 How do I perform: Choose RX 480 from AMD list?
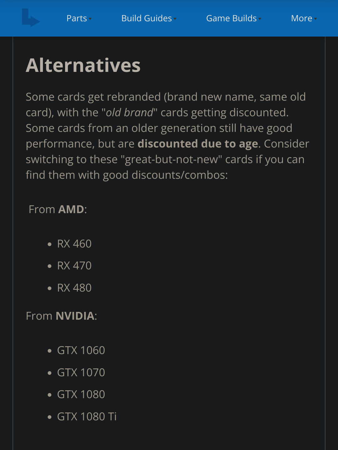(74, 288)
